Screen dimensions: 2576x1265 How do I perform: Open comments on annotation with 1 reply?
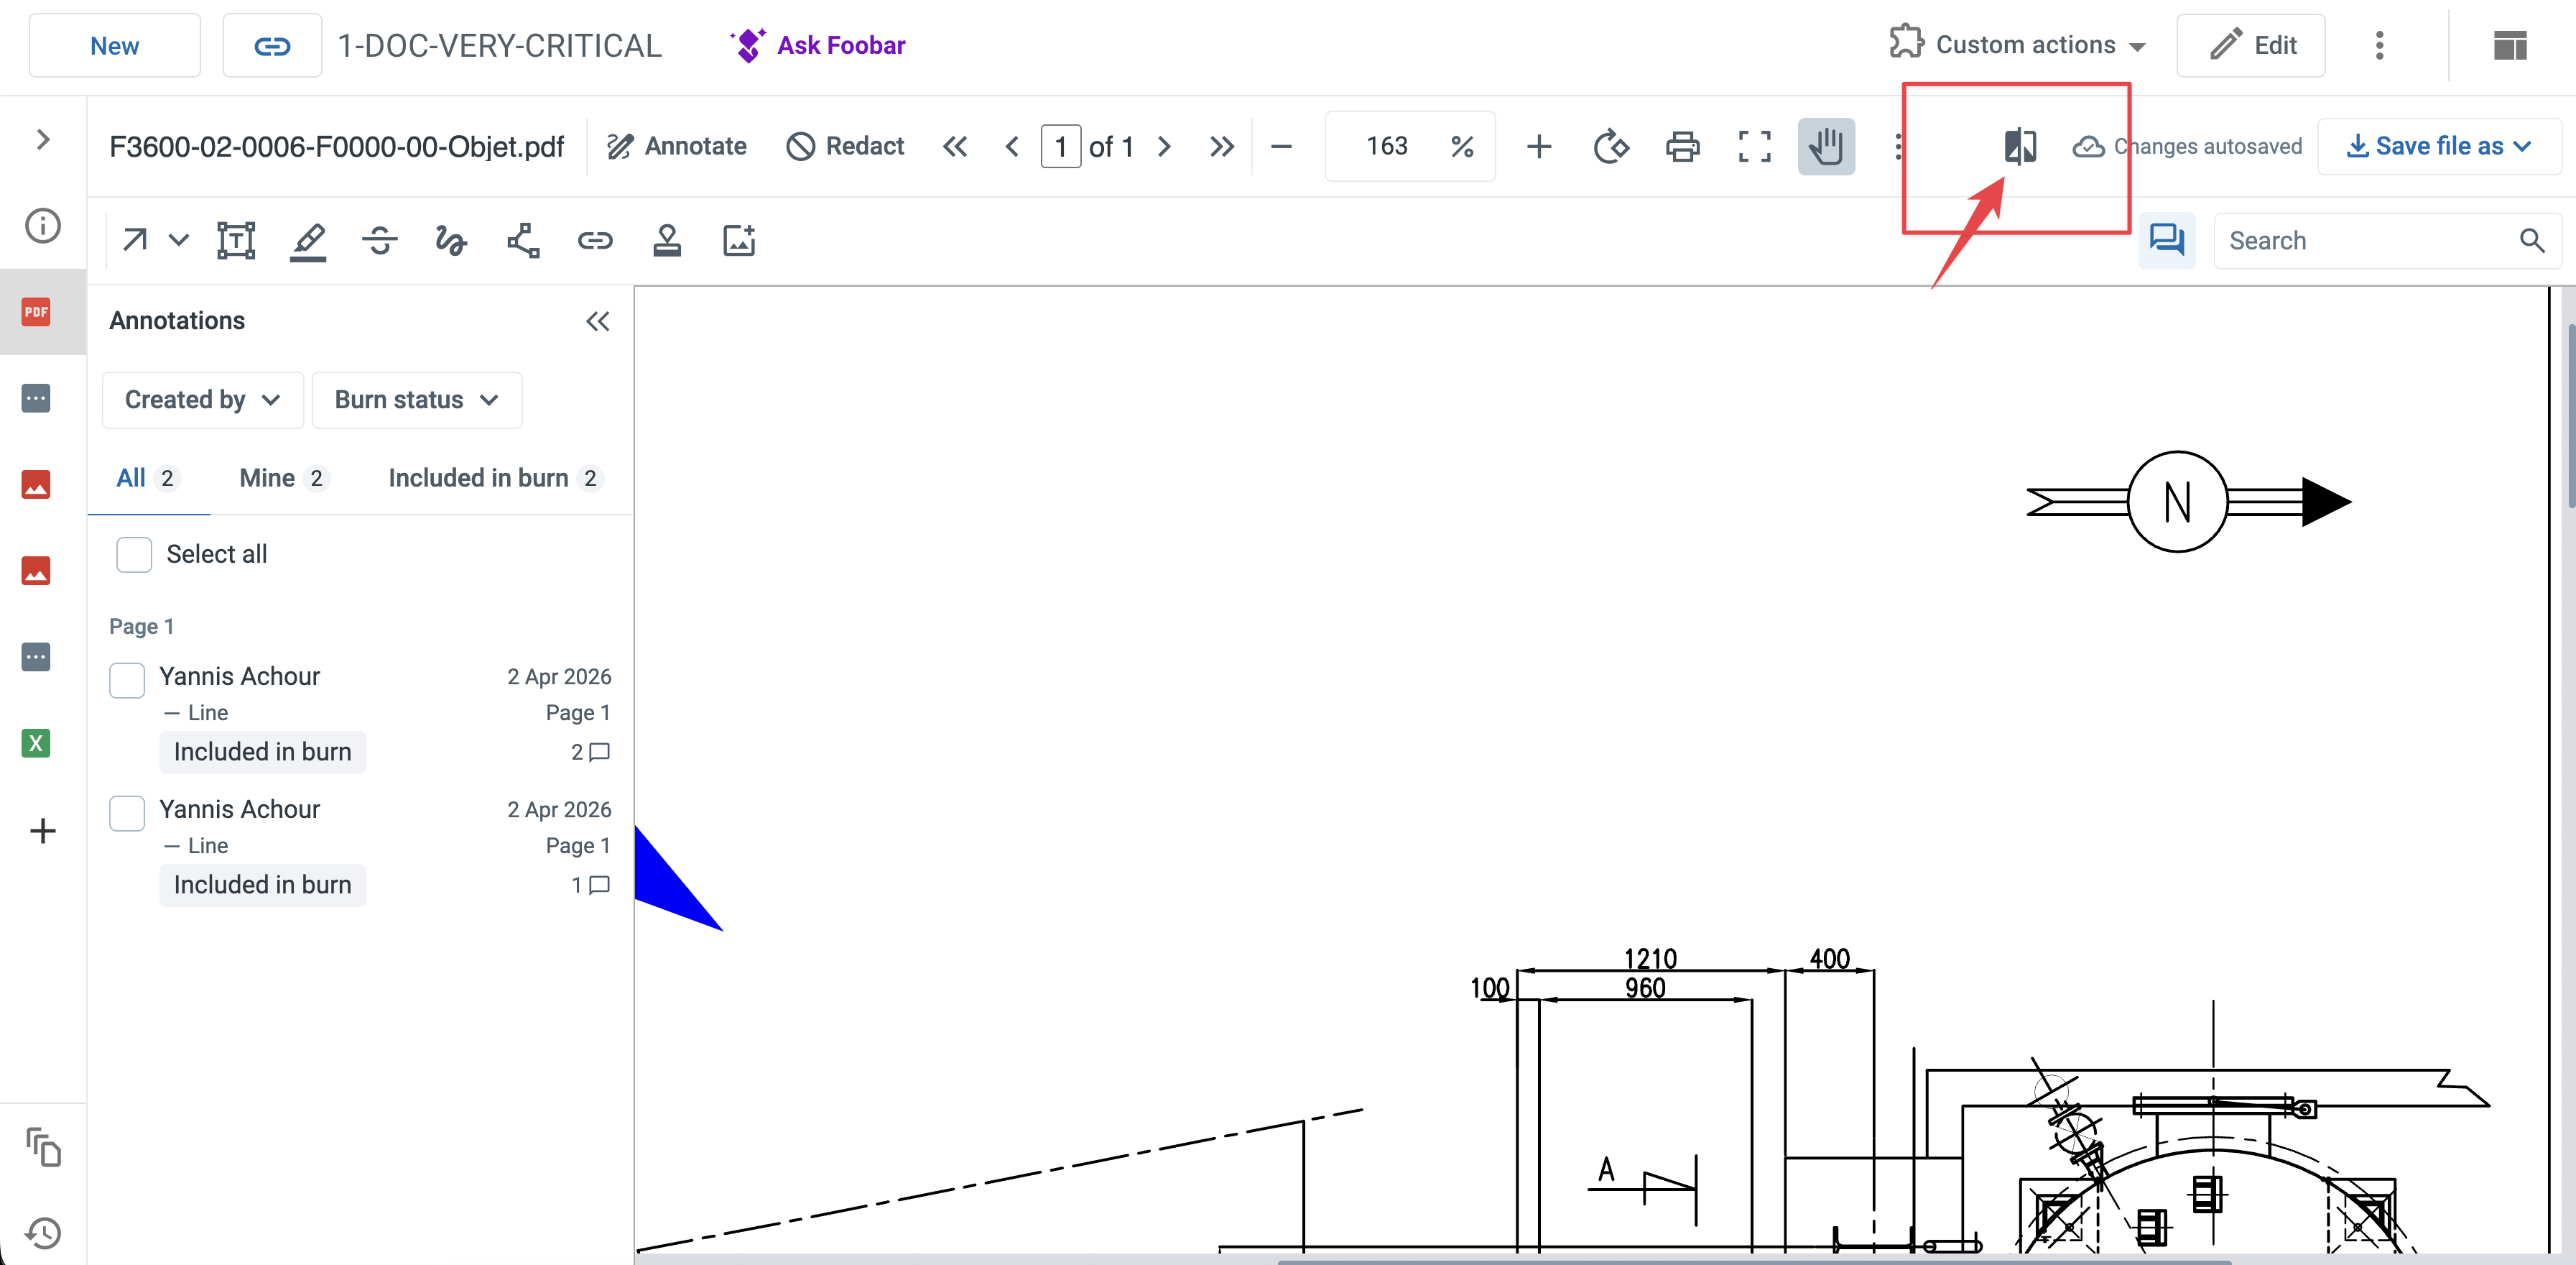590,885
